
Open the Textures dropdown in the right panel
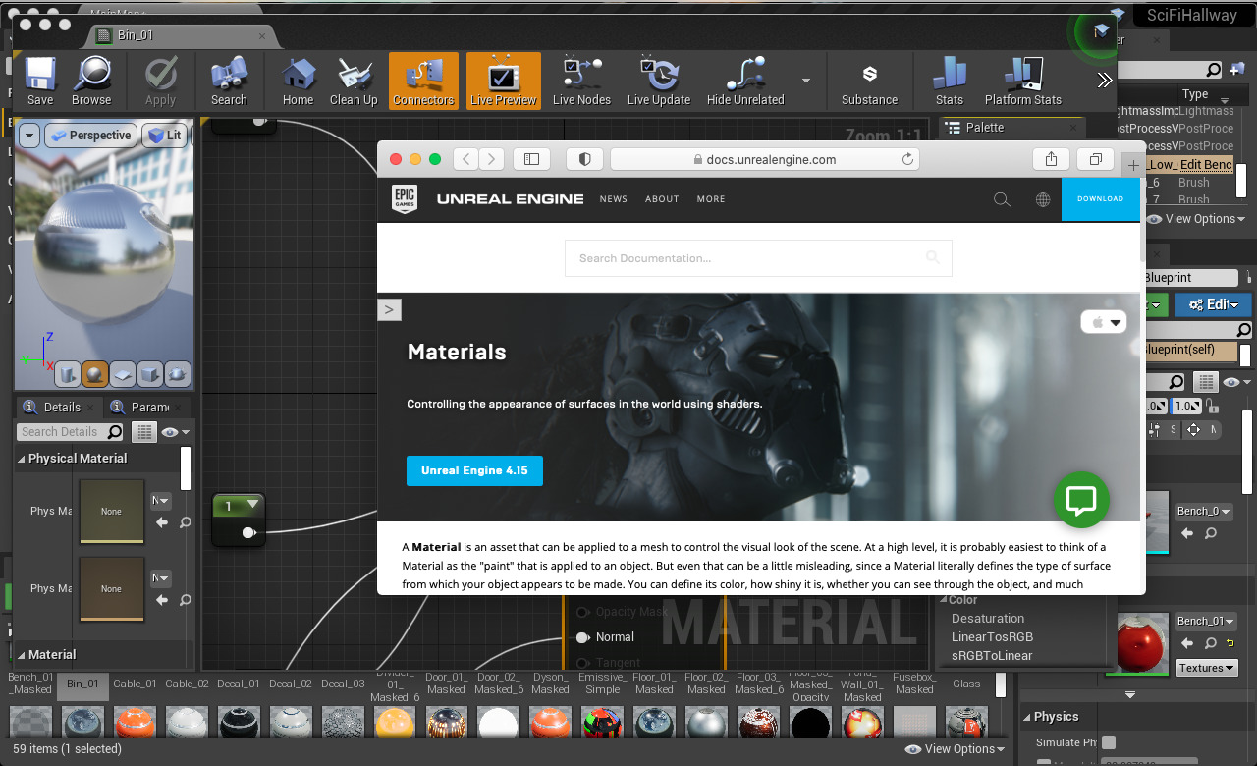1206,667
